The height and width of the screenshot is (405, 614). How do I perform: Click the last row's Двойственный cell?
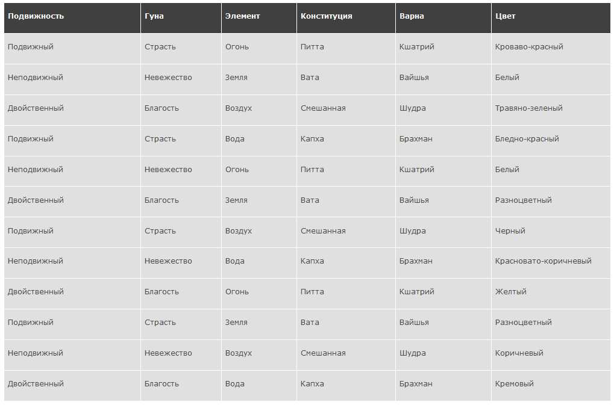click(x=72, y=386)
